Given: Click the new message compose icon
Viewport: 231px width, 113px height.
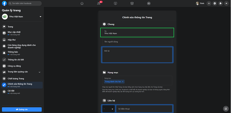Looking at the screenshot, I should click(x=226, y=109).
